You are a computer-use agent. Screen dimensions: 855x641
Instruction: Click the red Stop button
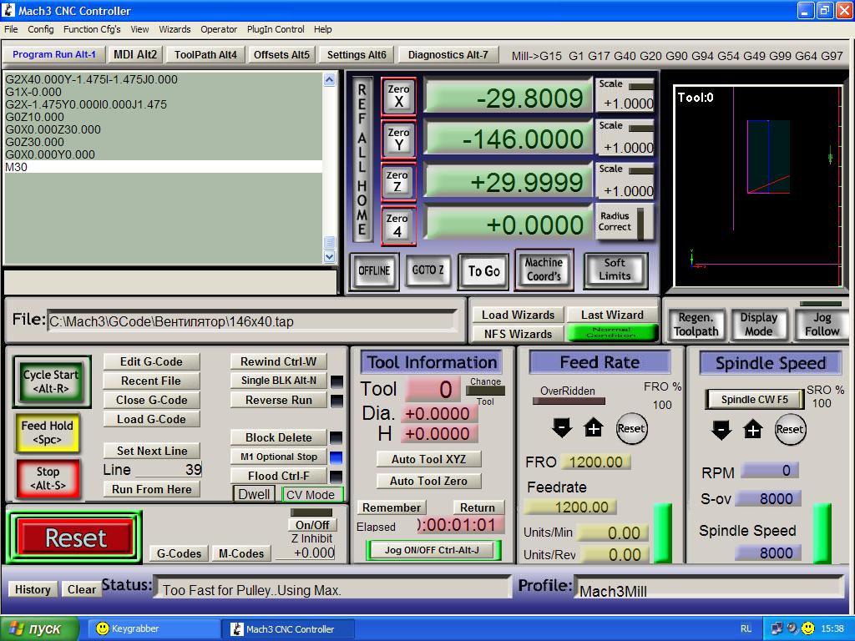(48, 478)
